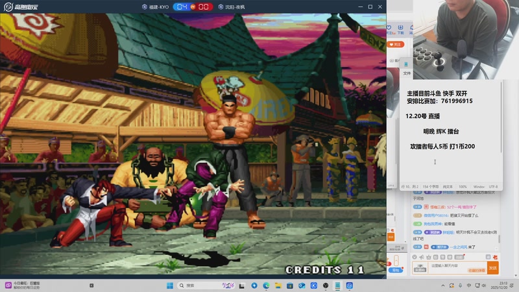
Task: Click the orange 关注 follow button
Action: click(395, 44)
